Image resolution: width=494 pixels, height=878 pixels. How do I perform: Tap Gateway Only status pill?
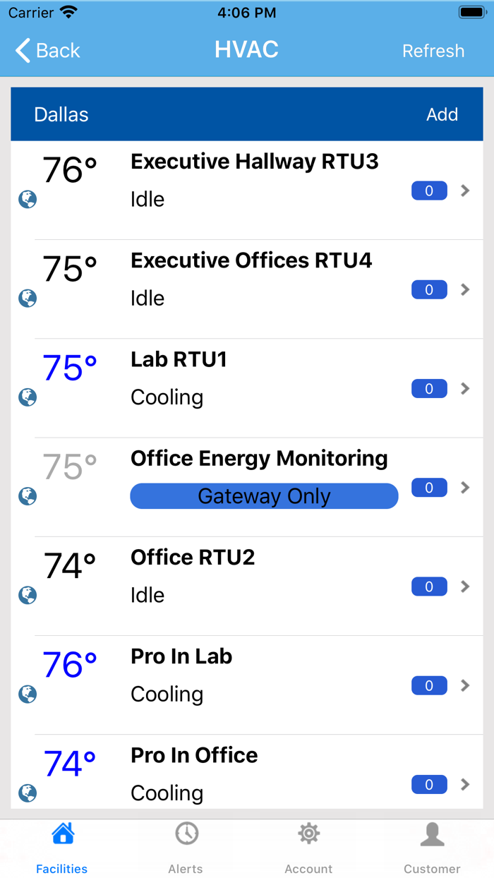264,496
